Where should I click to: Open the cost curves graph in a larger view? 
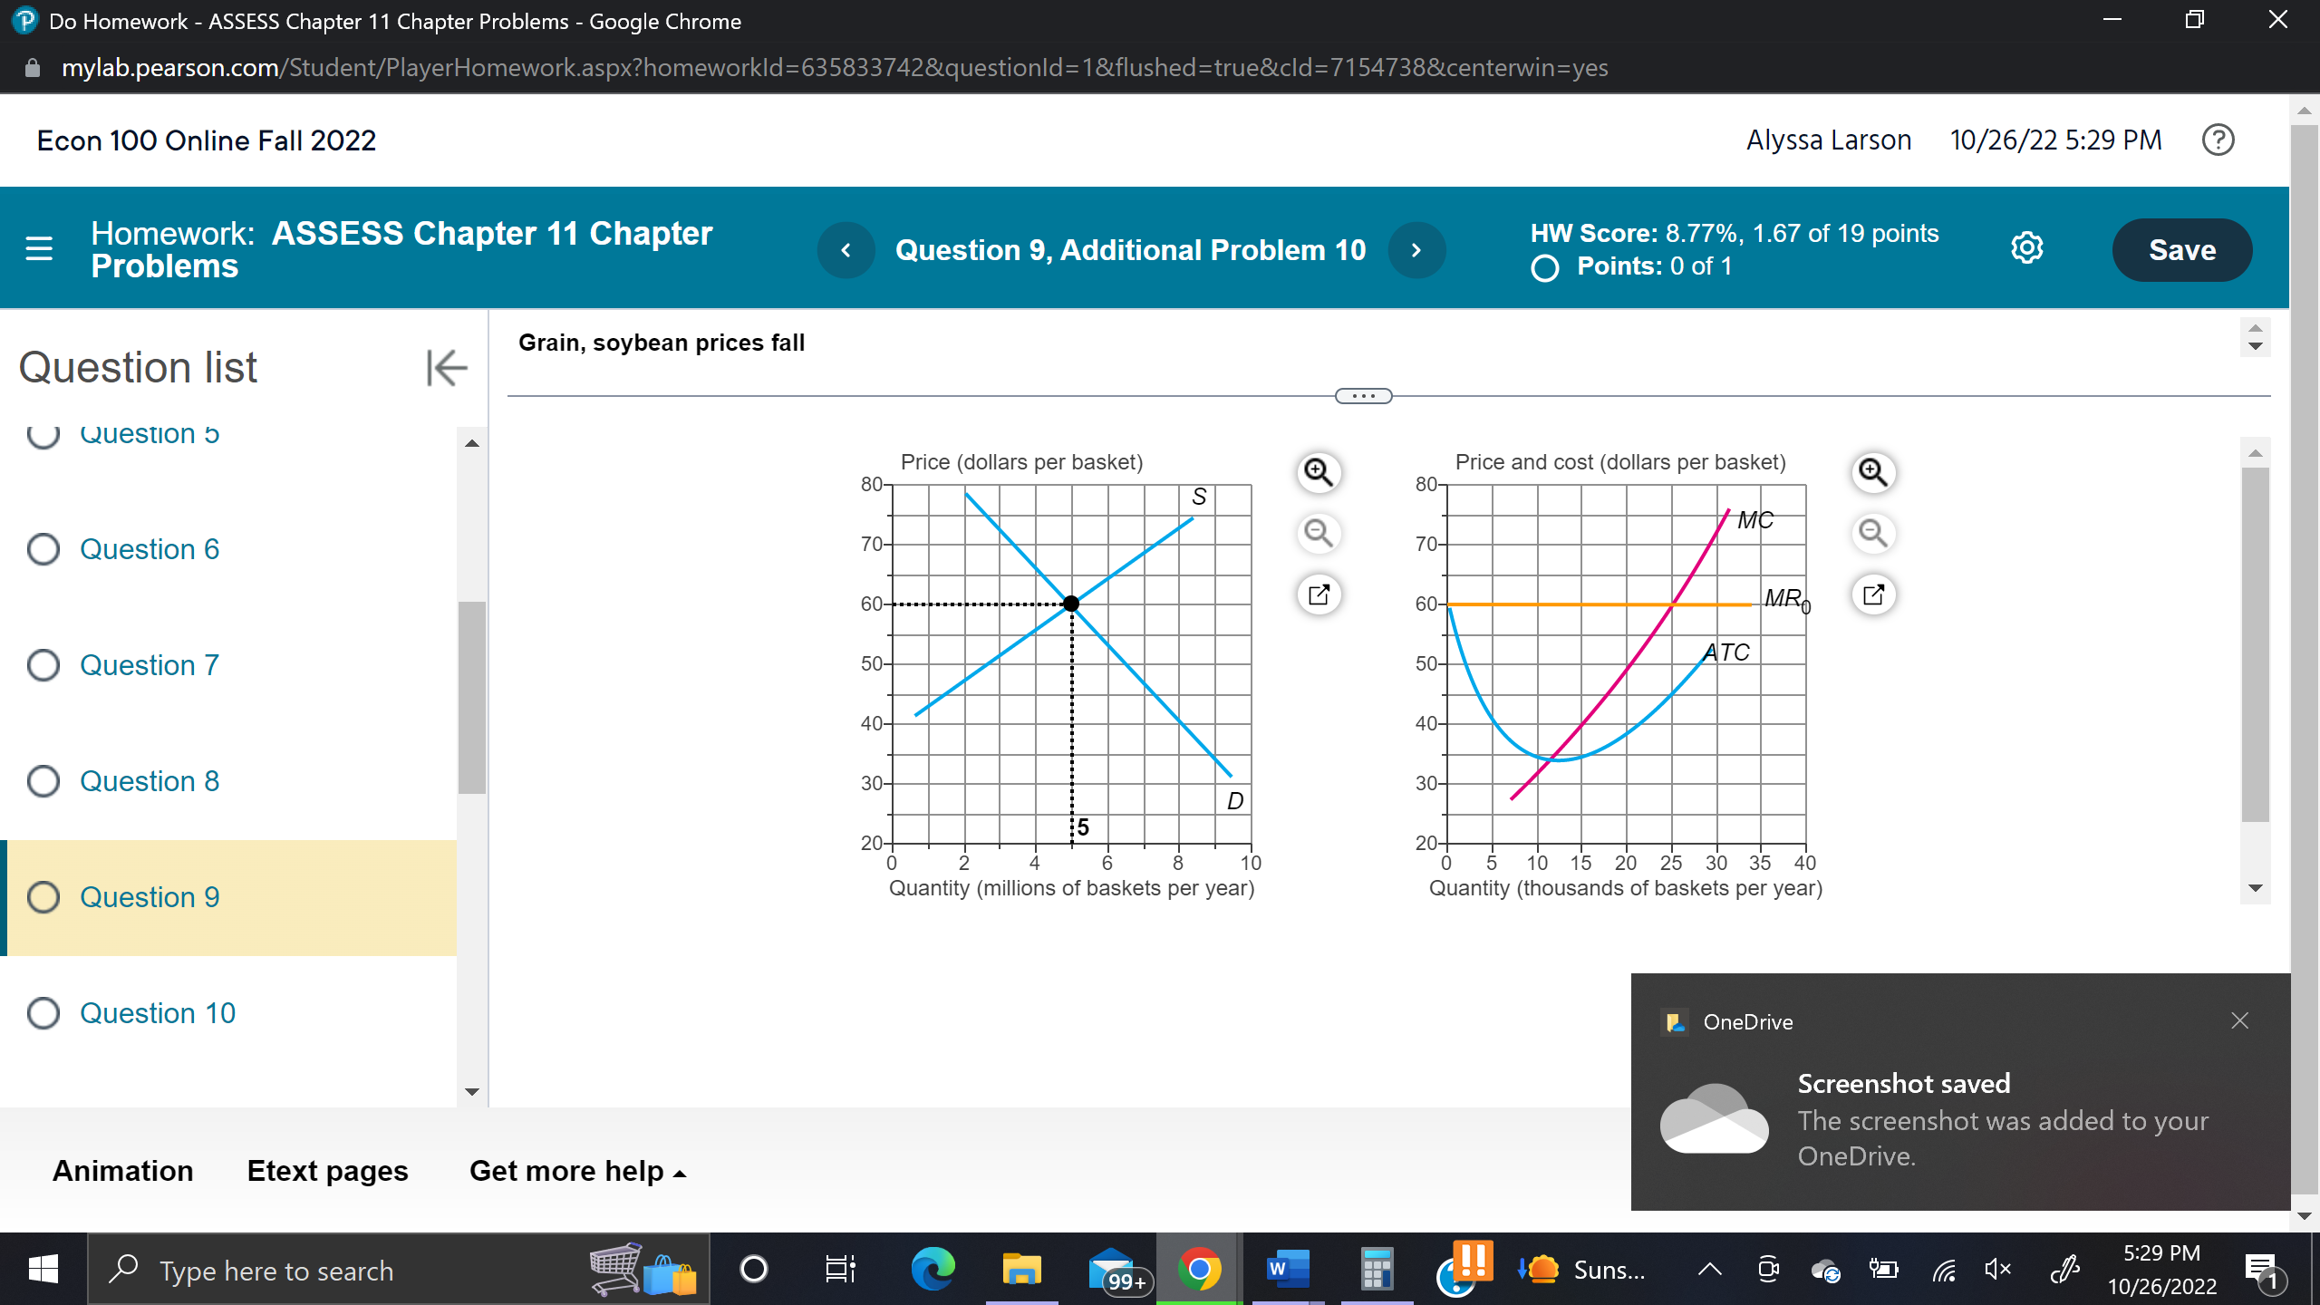1874,594
